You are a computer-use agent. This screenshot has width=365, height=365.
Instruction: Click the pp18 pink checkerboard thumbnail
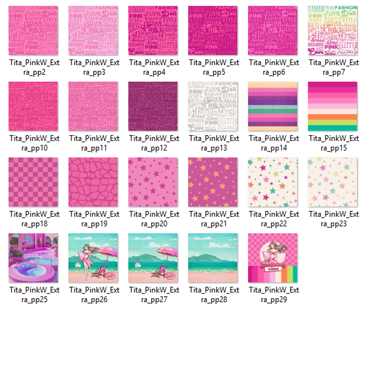coord(33,182)
